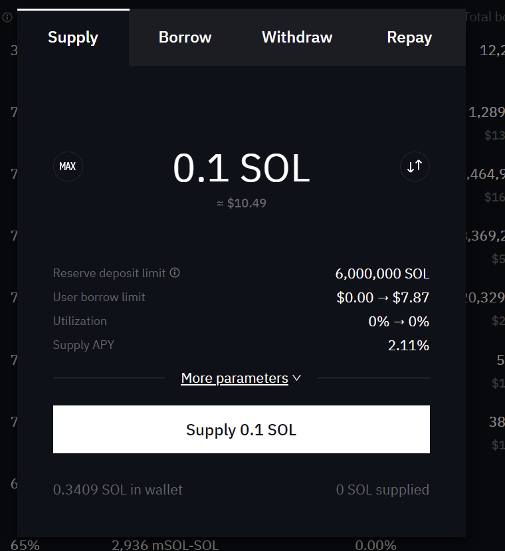Screen dimensions: 505x551
Task: Click the info icon in top-left corner
Action: click(x=7, y=17)
